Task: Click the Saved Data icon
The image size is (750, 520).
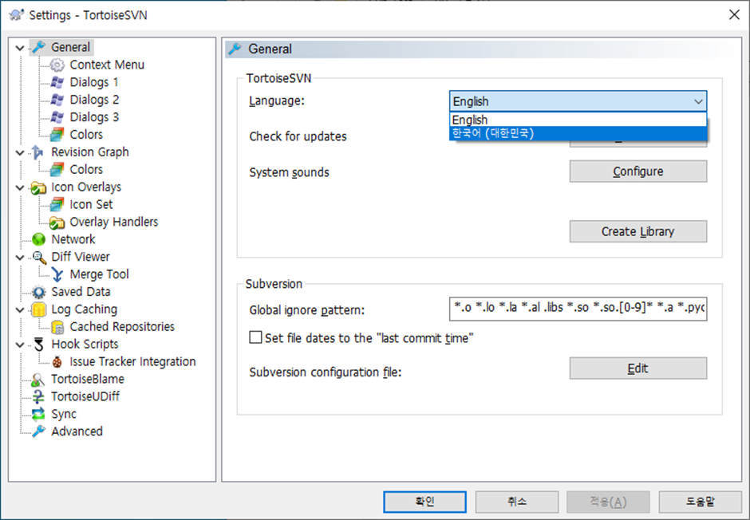Action: (39, 292)
